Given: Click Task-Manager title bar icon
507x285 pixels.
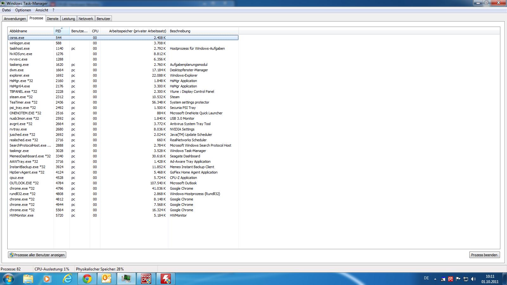Looking at the screenshot, I should [x=3, y=3].
